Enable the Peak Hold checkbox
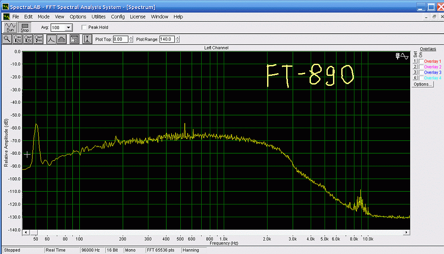 tap(84, 27)
